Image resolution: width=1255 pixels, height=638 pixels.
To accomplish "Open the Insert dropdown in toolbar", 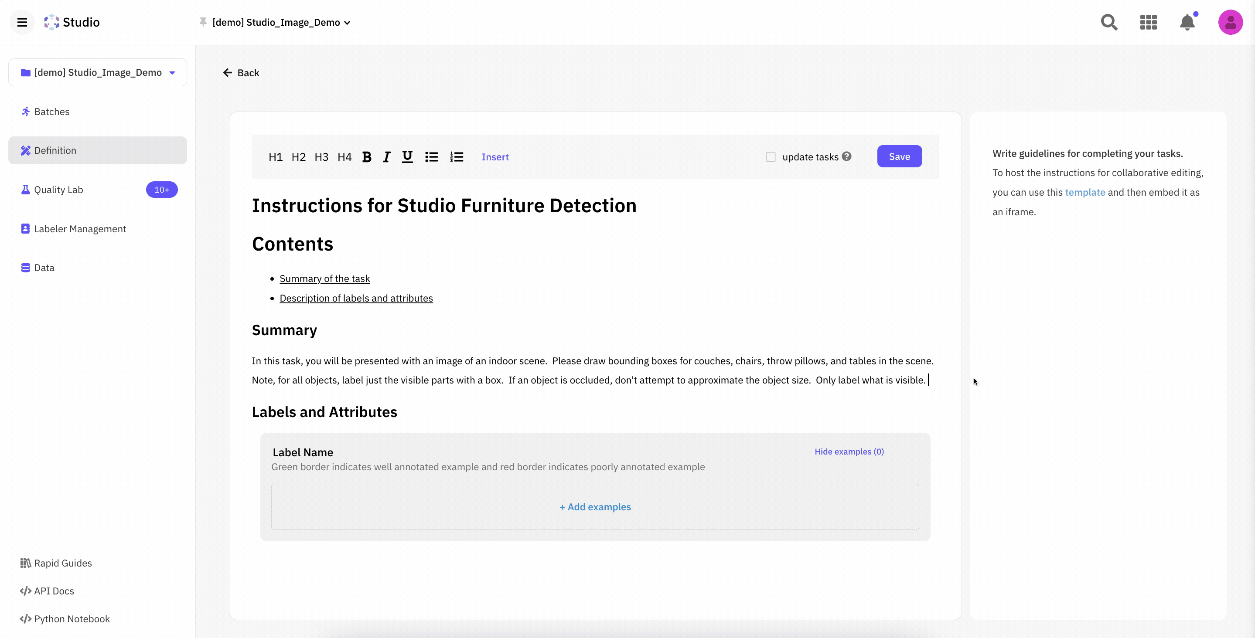I will click(x=495, y=157).
